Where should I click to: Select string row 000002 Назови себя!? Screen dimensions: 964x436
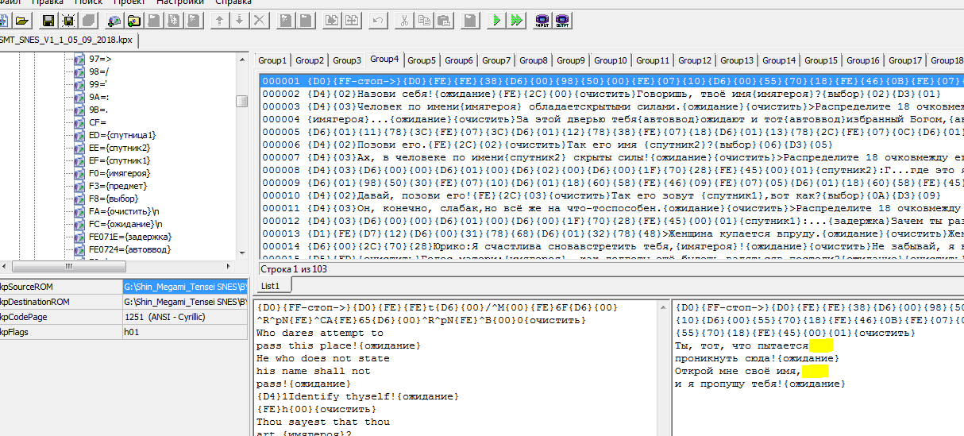pyautogui.click(x=611, y=94)
